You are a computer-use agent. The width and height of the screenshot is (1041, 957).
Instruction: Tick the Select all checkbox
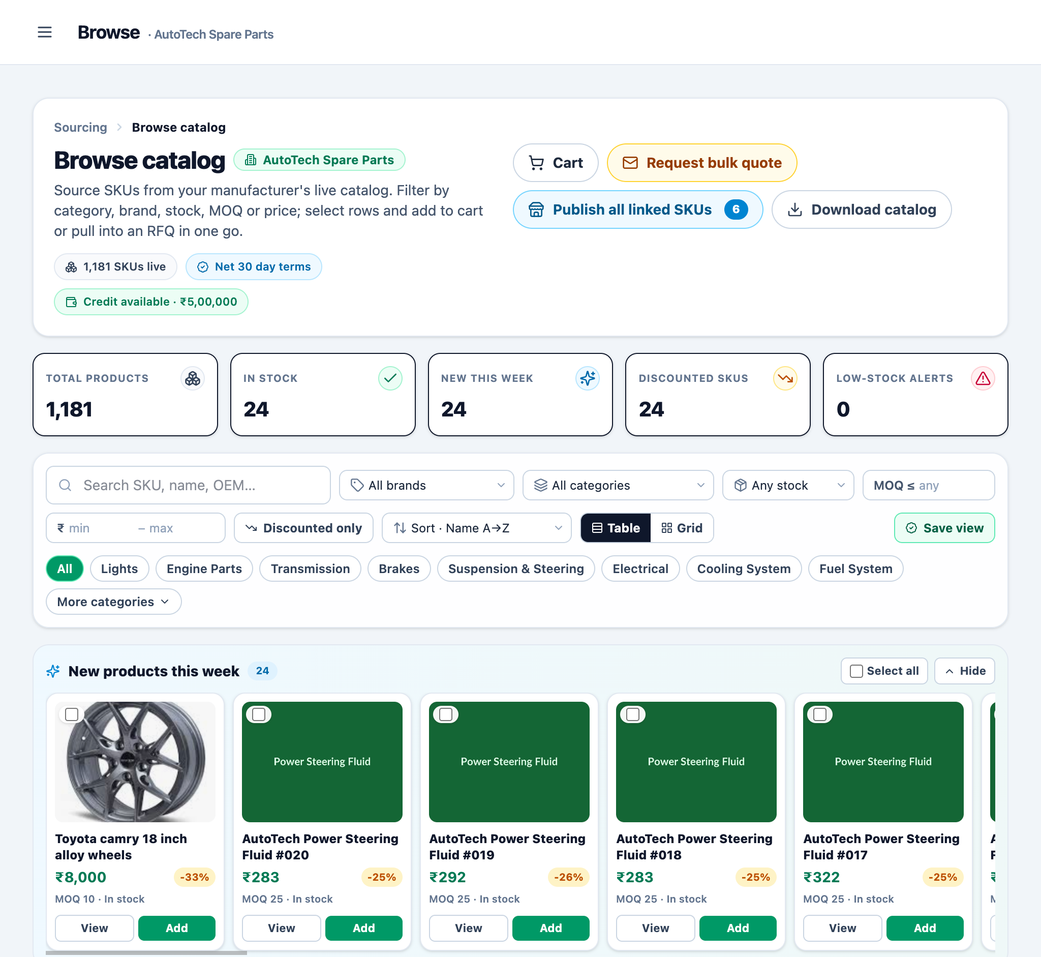(856, 672)
